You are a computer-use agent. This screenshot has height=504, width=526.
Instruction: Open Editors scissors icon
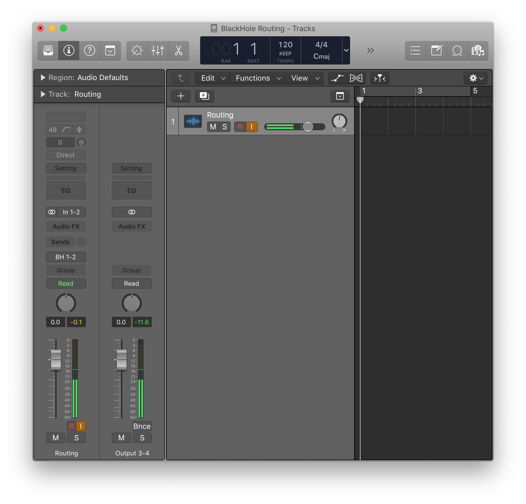[179, 51]
